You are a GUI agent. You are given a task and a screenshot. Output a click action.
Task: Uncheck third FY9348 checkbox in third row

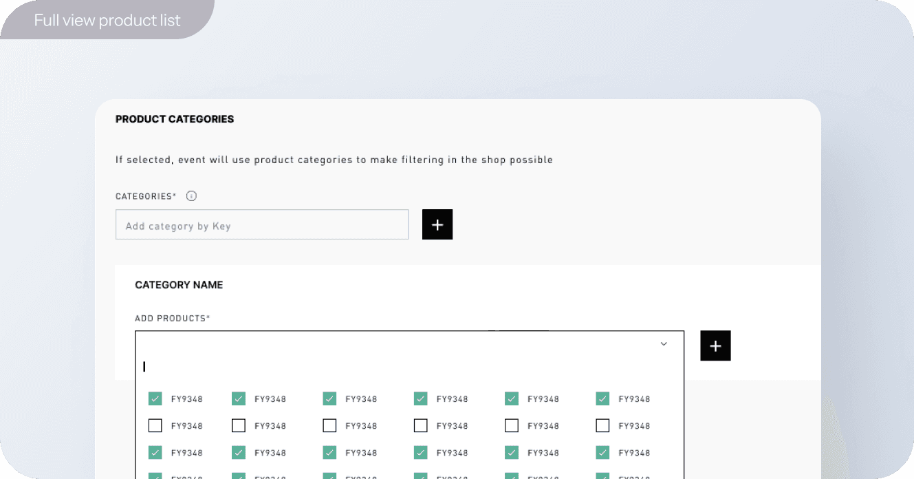click(329, 453)
